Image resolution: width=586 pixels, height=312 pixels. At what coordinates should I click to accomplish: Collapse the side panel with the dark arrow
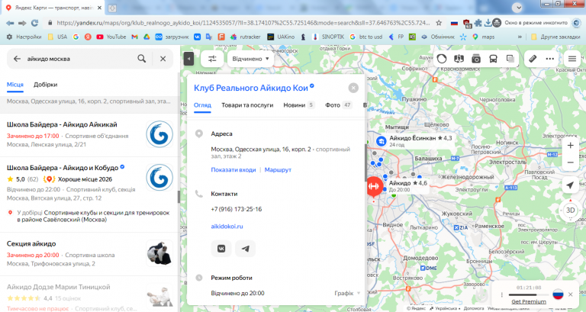[x=188, y=59]
